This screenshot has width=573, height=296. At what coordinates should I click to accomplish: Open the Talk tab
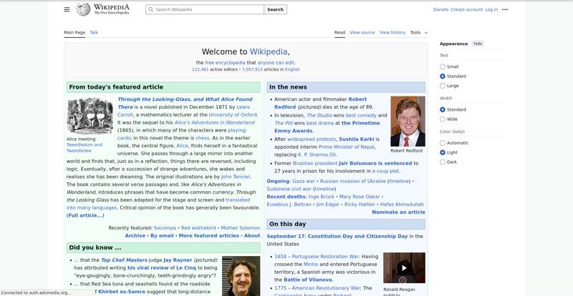point(94,32)
